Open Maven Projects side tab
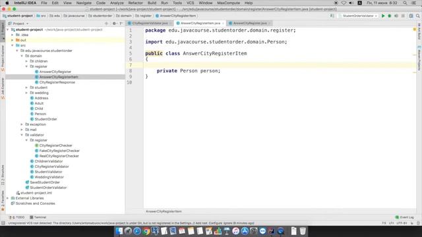The image size is (422, 237). [419, 58]
